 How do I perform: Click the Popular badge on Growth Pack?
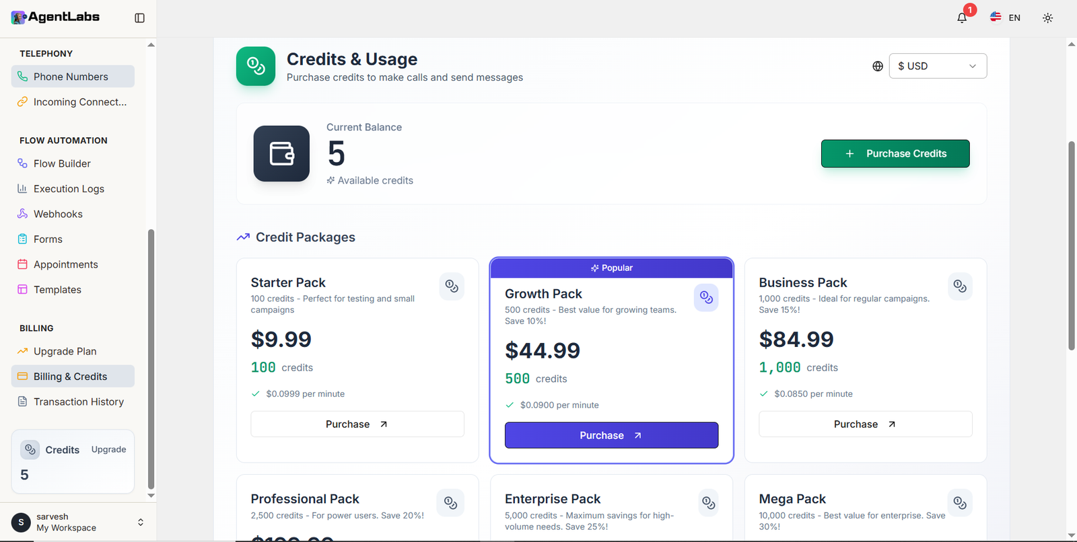click(x=611, y=268)
